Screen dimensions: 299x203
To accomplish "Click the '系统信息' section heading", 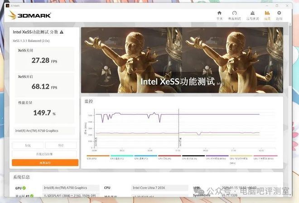I will 21,177.
